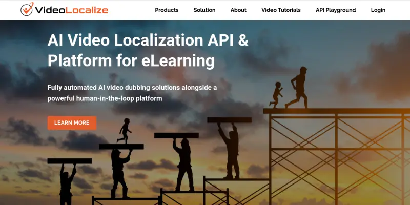Click the VideoLocalize checkmark logo icon
The width and height of the screenshot is (410, 205).
pos(27,9)
